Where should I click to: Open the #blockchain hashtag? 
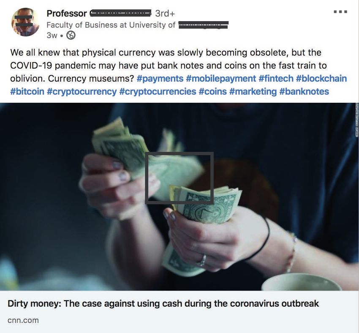pos(321,79)
